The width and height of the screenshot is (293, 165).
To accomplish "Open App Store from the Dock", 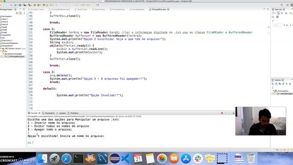I will coord(186,159).
